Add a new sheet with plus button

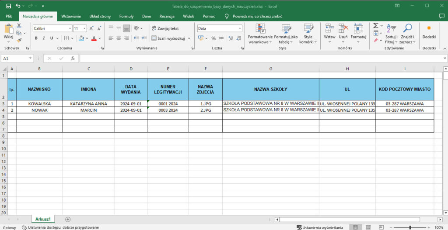(68, 219)
